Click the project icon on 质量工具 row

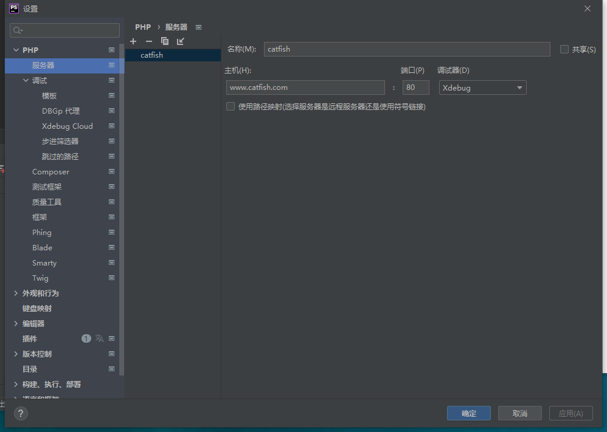pos(111,202)
